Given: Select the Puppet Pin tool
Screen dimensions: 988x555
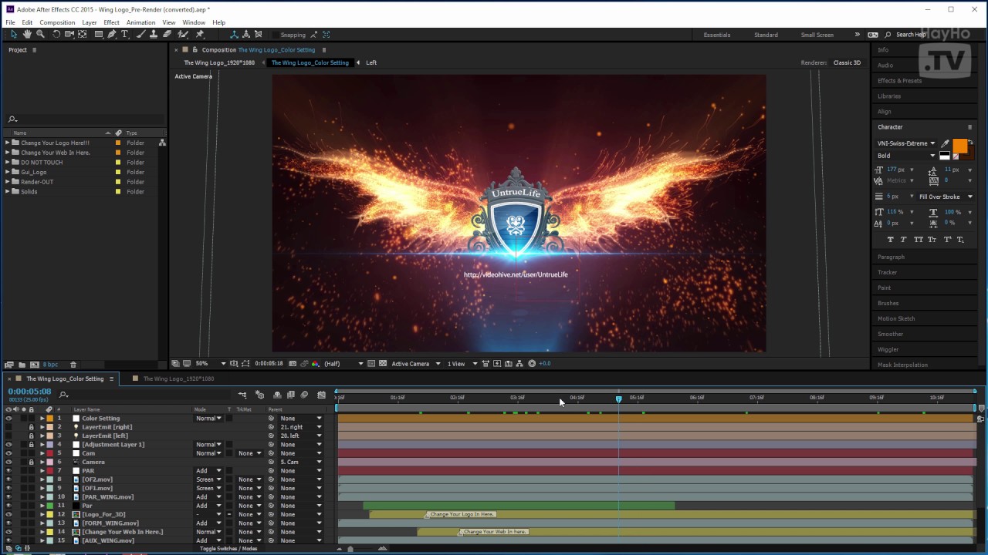Looking at the screenshot, I should [200, 35].
